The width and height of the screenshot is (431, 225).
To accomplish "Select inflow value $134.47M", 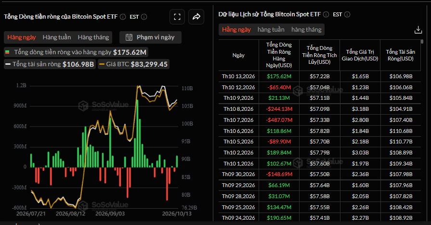I will [x=279, y=207].
